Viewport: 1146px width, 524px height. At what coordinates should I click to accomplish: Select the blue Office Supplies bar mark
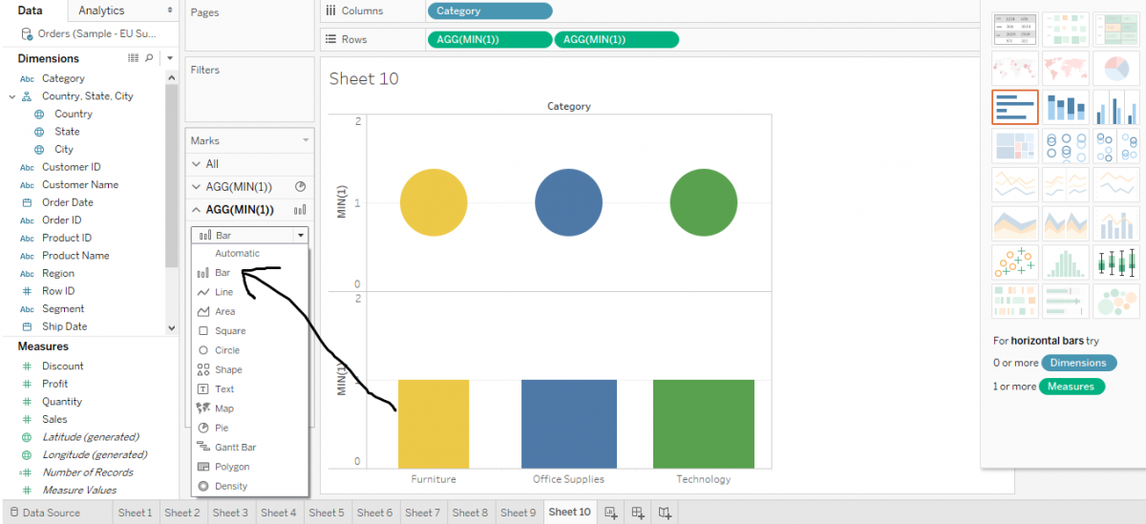tap(569, 424)
